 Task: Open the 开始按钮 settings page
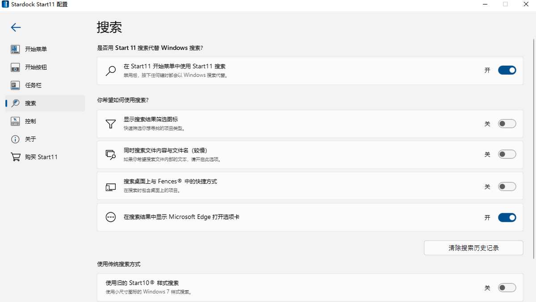45,67
